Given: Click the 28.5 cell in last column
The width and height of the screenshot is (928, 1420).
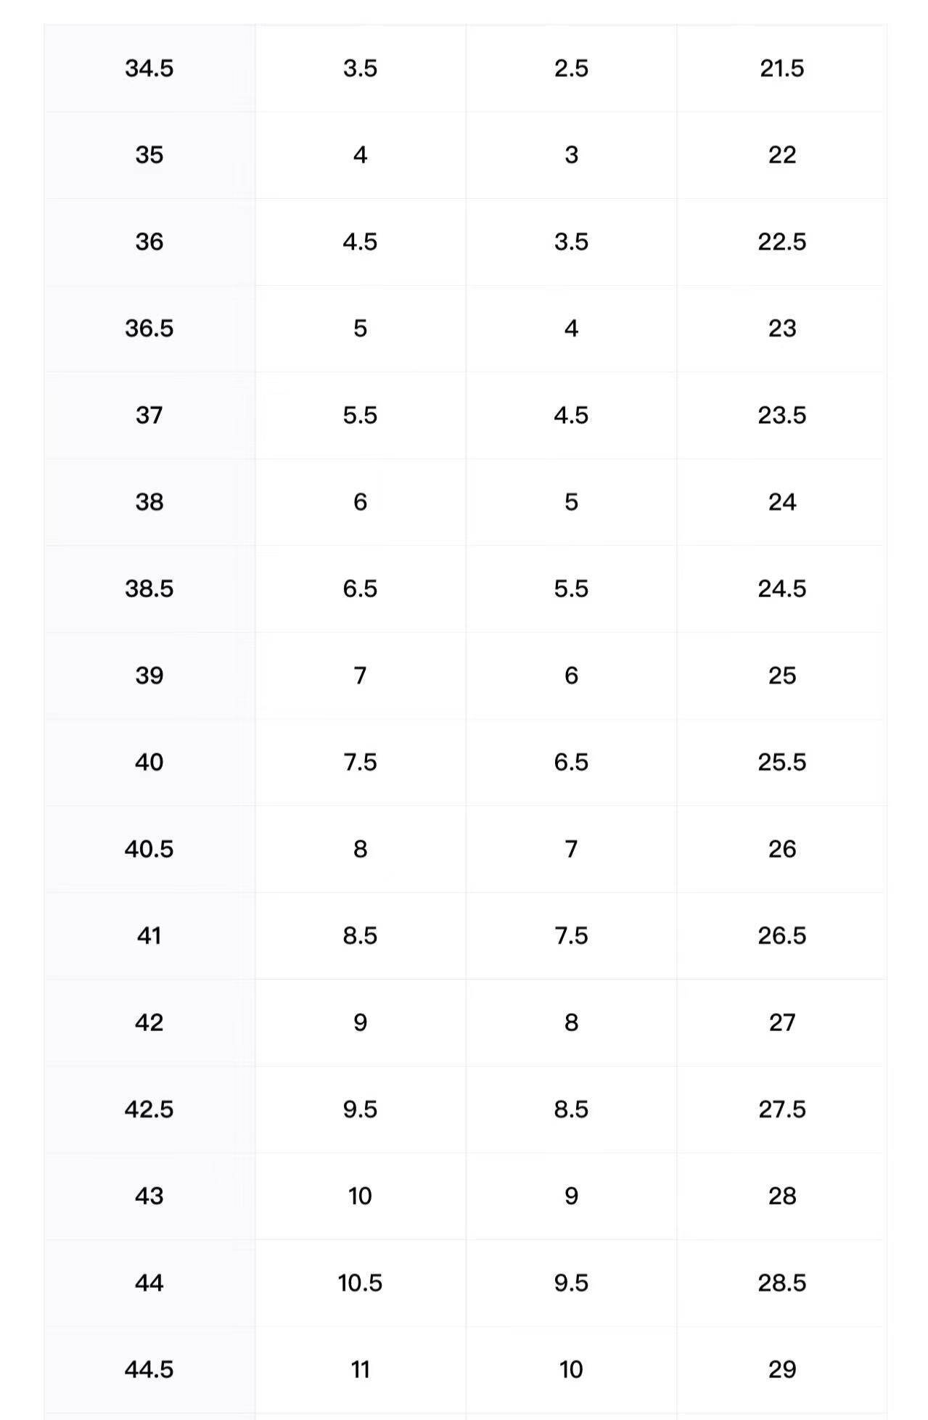Looking at the screenshot, I should point(781,1283).
